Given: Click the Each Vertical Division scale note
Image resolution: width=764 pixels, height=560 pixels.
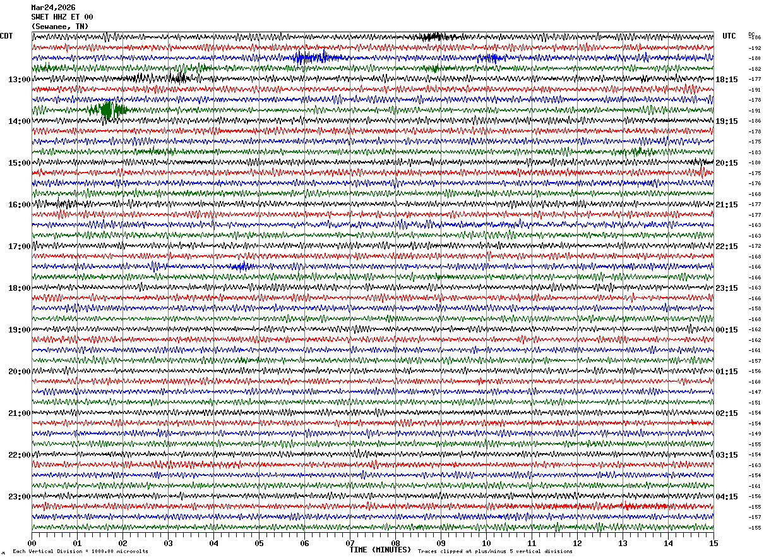Looking at the screenshot, I should [x=80, y=551].
